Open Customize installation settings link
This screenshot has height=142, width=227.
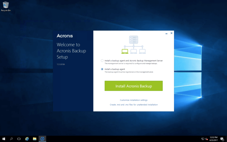coord(134,100)
